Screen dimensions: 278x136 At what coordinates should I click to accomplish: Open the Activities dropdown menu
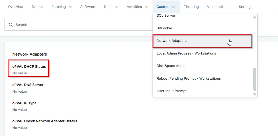point(137,7)
